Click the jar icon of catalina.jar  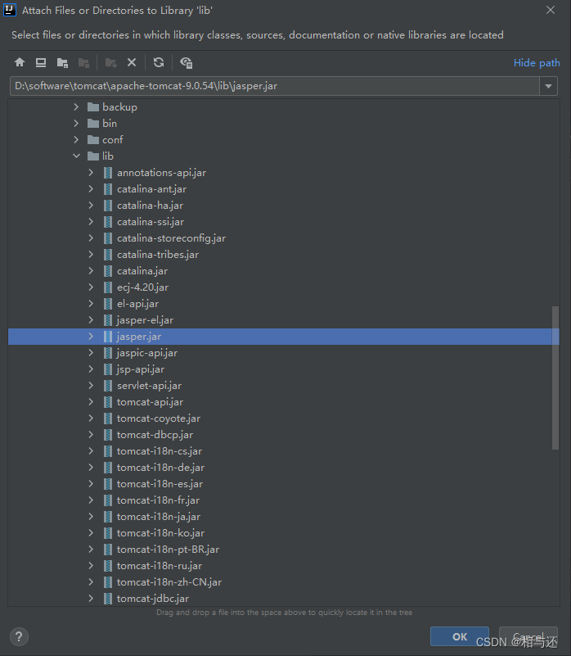point(108,271)
